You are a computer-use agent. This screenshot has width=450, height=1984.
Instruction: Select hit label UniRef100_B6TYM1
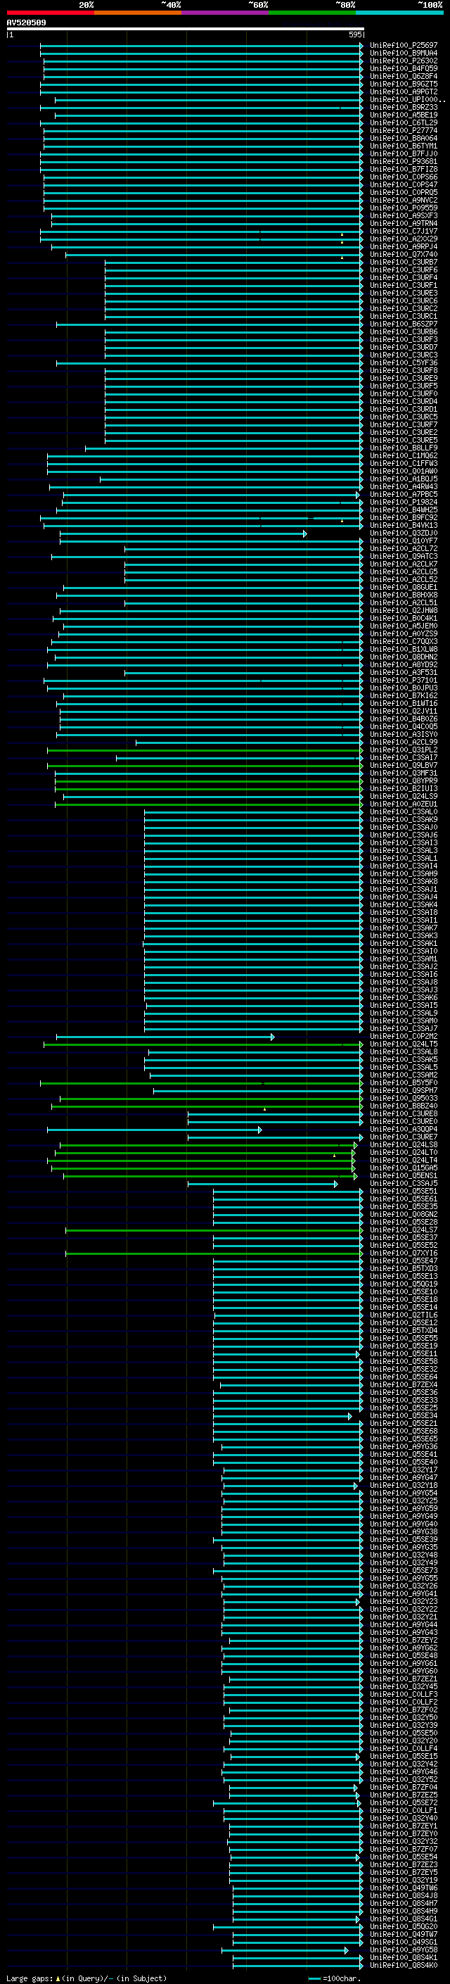[403, 146]
